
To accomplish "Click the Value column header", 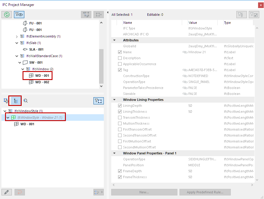I will click(203, 23).
